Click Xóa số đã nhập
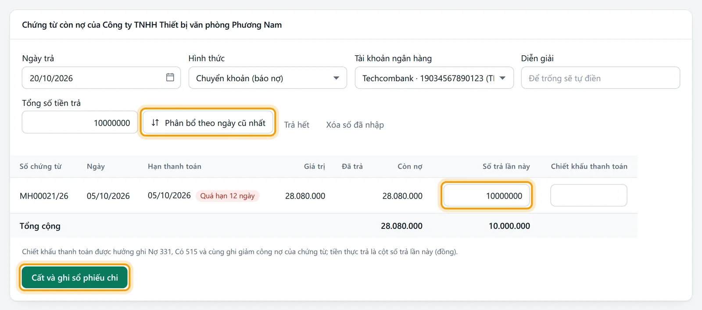This screenshot has width=702, height=310. (x=355, y=125)
